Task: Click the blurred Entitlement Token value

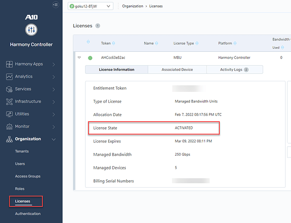Action: pos(189,88)
